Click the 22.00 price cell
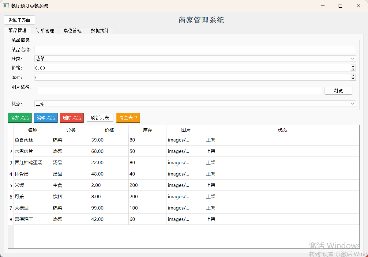 coord(109,163)
